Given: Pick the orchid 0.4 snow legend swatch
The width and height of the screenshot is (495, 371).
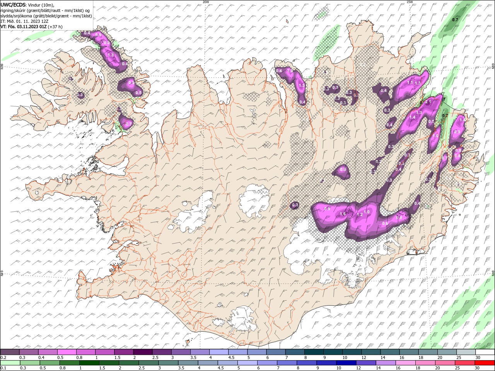Looking at the screenshot, I should click(x=48, y=352).
